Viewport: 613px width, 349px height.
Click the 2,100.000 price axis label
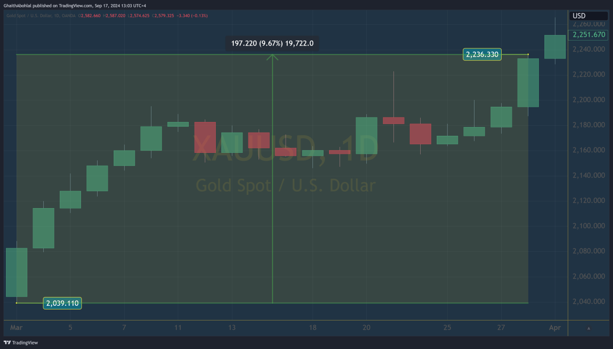point(589,226)
